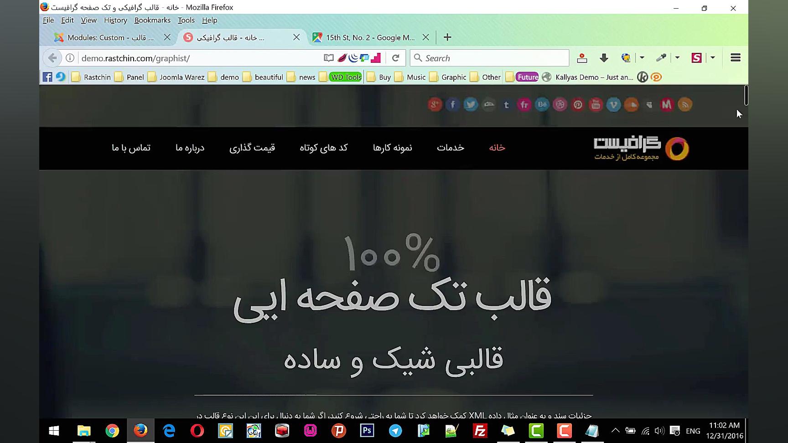Click the Facebook social icon on the page
Image resolution: width=788 pixels, height=443 pixels.
pyautogui.click(x=453, y=104)
